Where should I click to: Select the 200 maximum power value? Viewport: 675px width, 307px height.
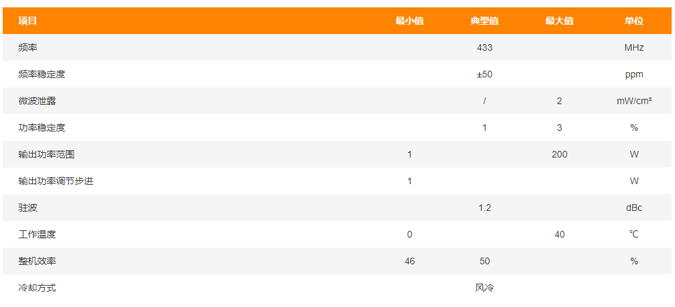[x=559, y=155]
